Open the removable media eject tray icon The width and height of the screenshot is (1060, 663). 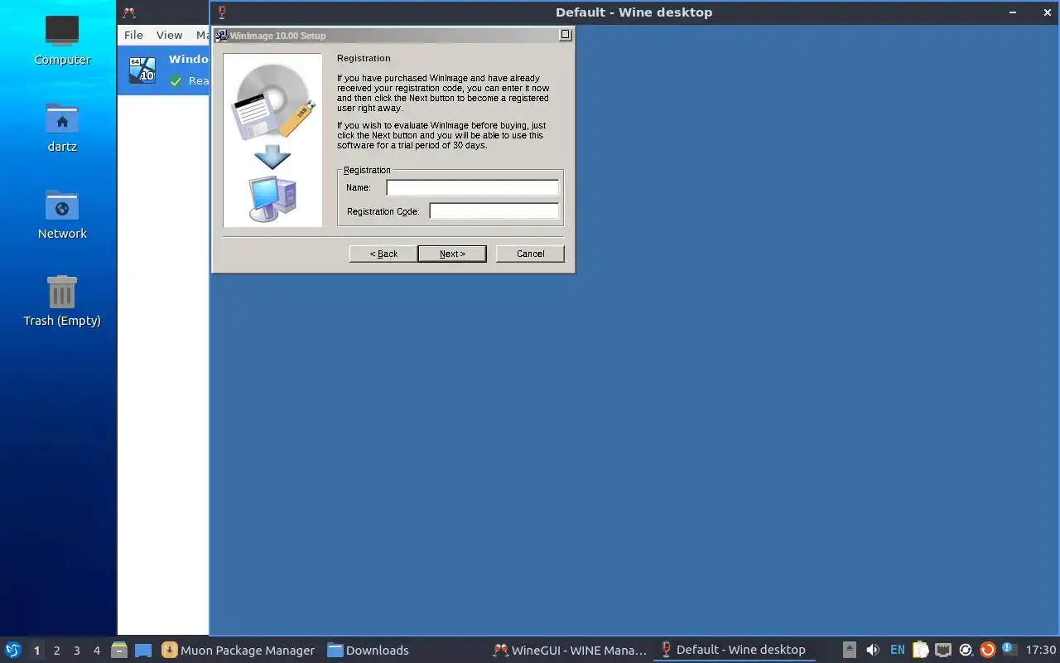point(850,650)
